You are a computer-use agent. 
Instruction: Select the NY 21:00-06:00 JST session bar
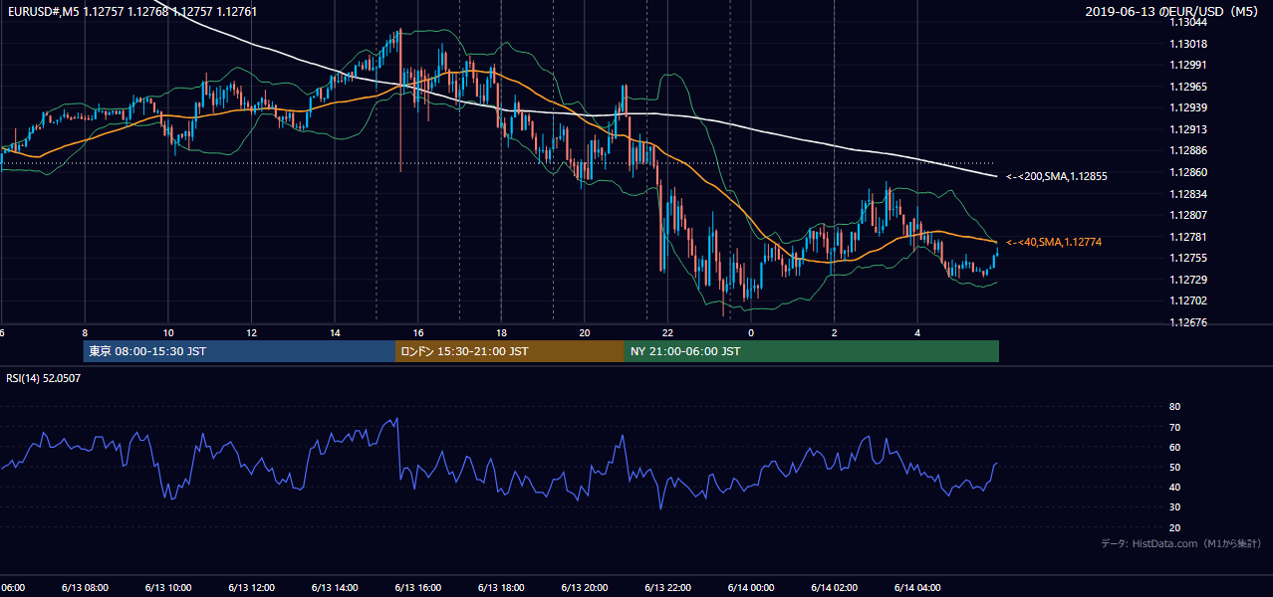click(x=812, y=351)
